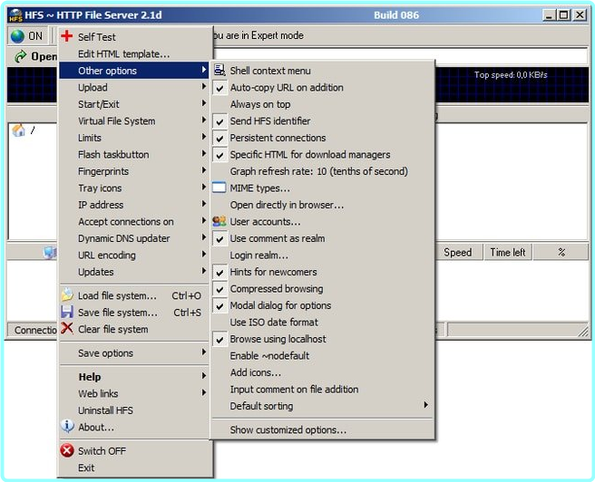Viewport: 595px width, 482px height.
Task: Click the About info icon
Action: click(66, 427)
